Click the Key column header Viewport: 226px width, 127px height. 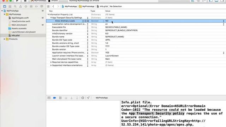pyautogui.click(x=51, y=11)
